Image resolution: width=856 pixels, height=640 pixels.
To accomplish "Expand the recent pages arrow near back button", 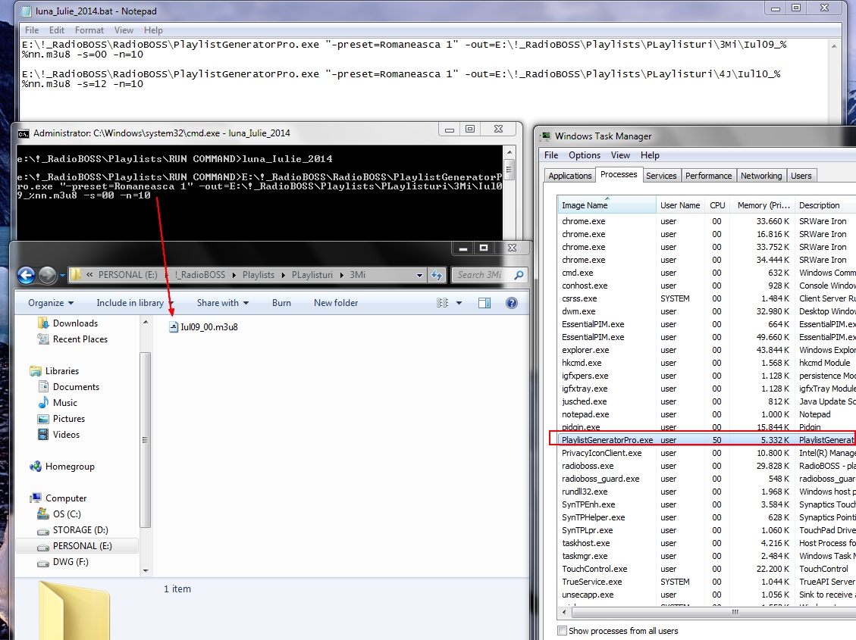I will point(62,275).
